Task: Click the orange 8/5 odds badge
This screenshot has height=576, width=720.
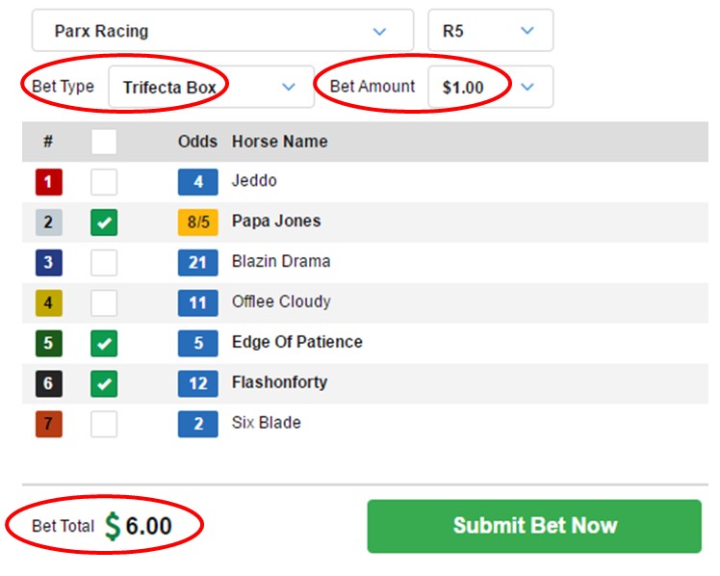Action: click(198, 223)
